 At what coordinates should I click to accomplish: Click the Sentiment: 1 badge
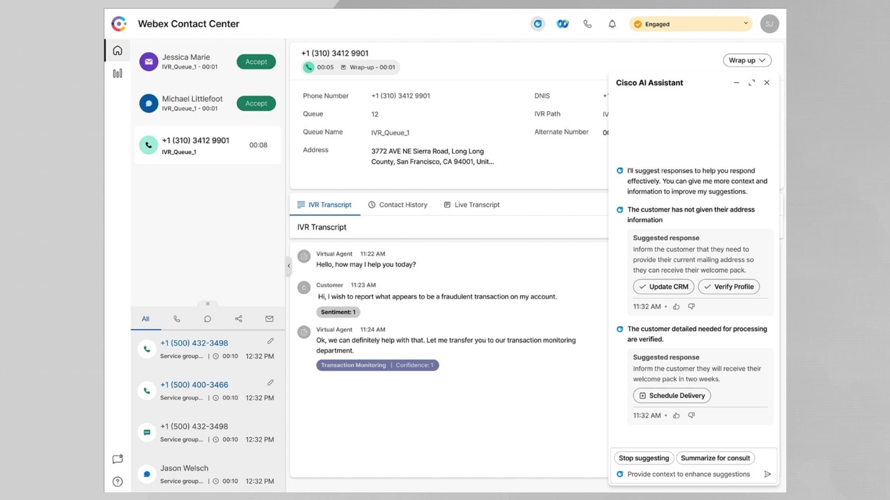tap(338, 312)
